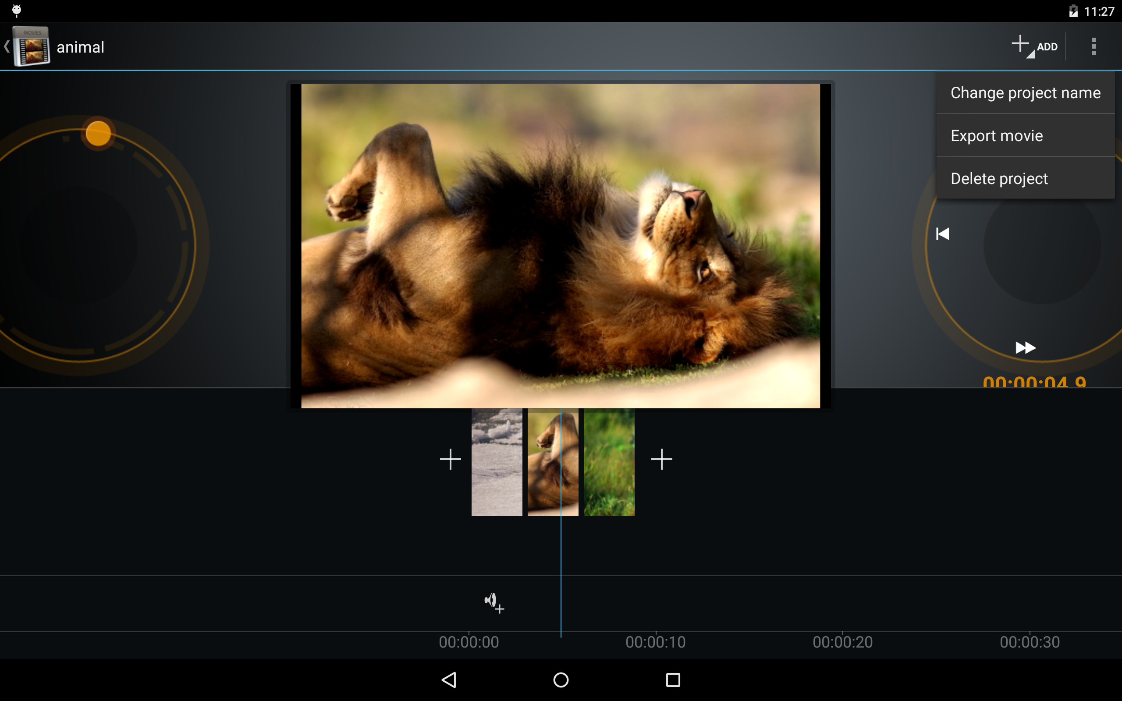1122x701 pixels.
Task: Add clip with plus right of thumbnails
Action: pyautogui.click(x=661, y=459)
